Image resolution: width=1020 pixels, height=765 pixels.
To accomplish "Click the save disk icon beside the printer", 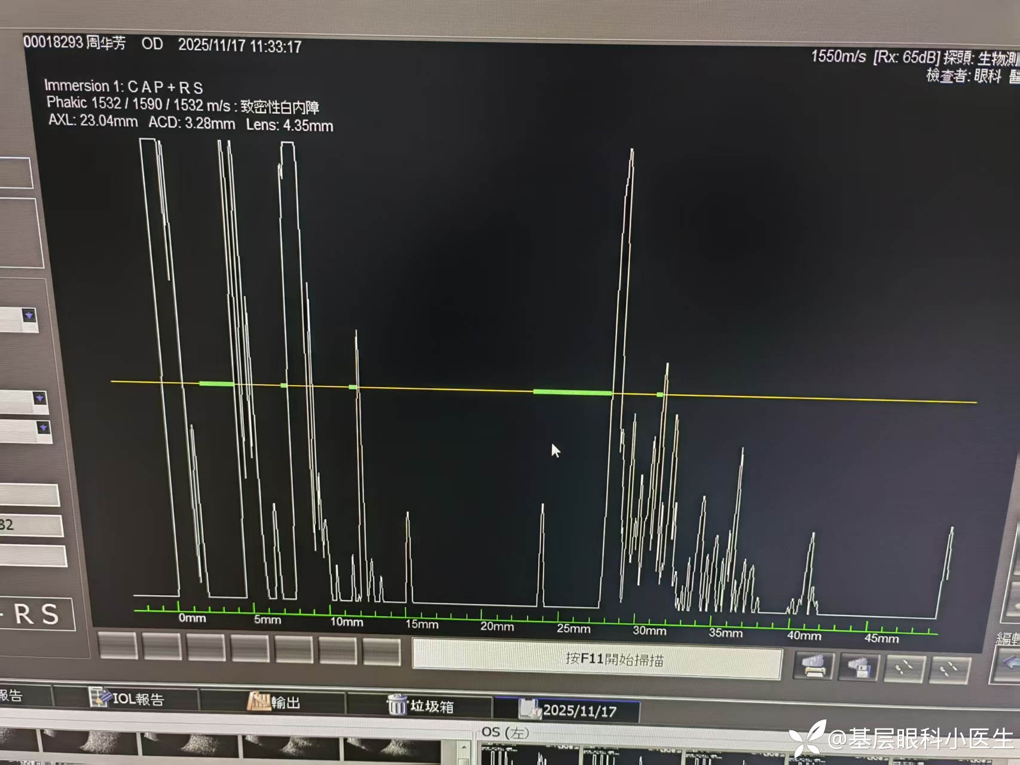I will pyautogui.click(x=859, y=668).
